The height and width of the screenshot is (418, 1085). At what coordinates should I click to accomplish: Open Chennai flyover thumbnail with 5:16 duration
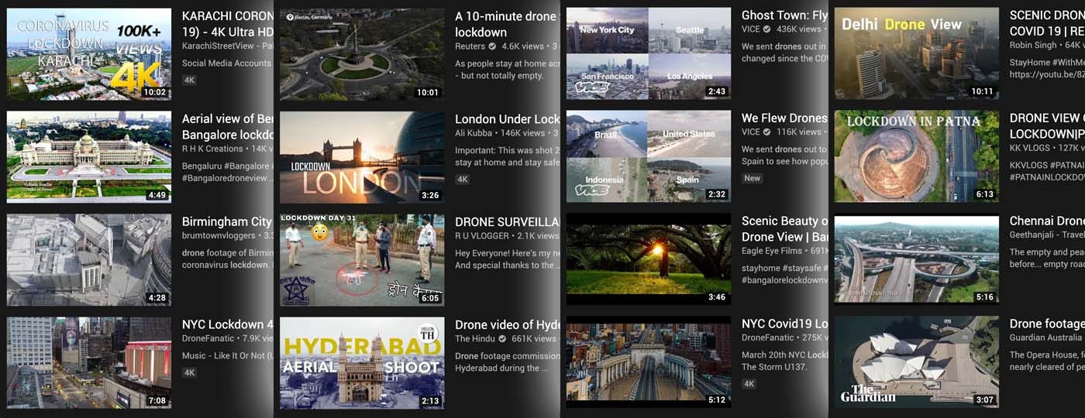(917, 259)
